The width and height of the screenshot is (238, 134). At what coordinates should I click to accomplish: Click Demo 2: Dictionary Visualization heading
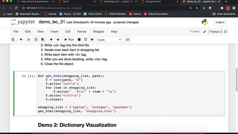click(x=77, y=125)
